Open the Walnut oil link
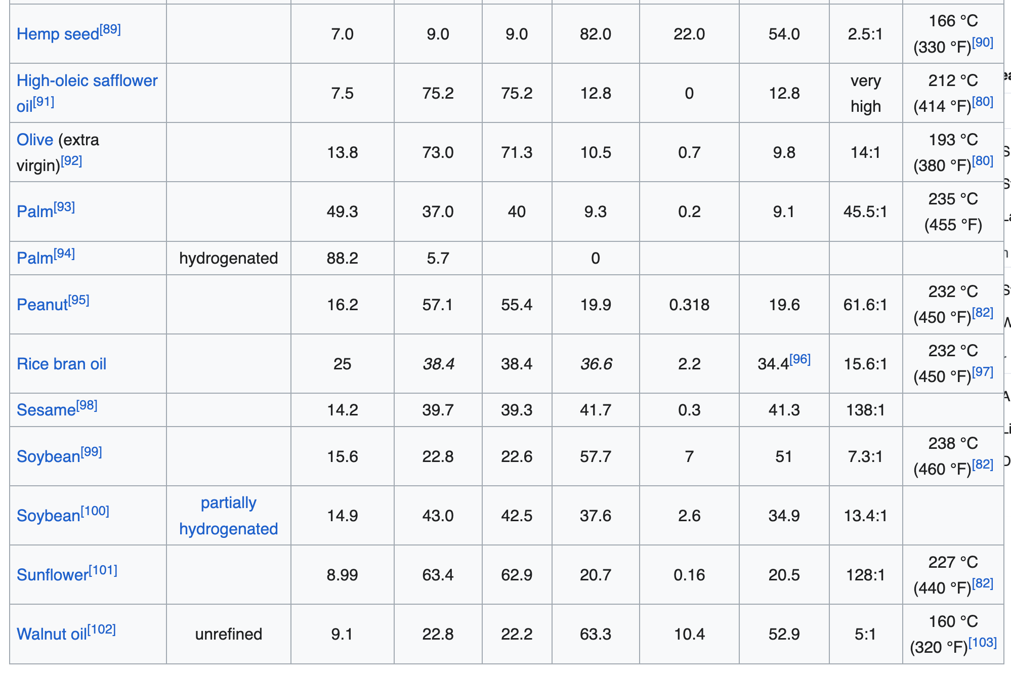1011x673 pixels. [52, 634]
